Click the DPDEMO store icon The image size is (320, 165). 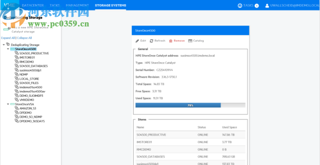click(x=16, y=113)
